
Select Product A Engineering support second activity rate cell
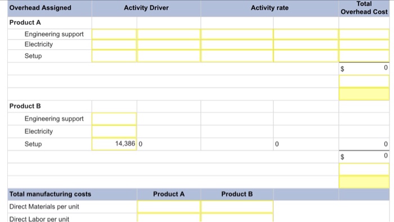pos(306,34)
